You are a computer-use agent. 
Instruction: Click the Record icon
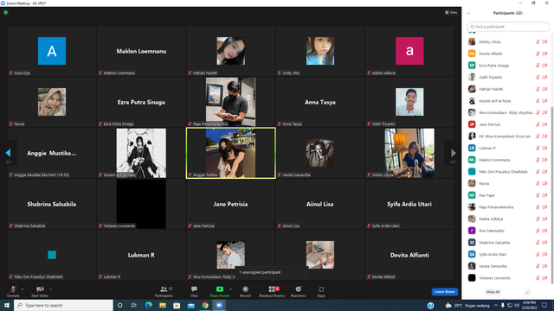(245, 289)
